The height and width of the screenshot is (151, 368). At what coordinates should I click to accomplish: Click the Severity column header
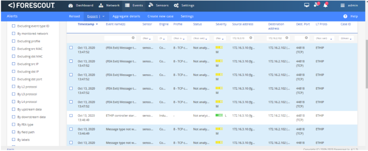click(221, 24)
